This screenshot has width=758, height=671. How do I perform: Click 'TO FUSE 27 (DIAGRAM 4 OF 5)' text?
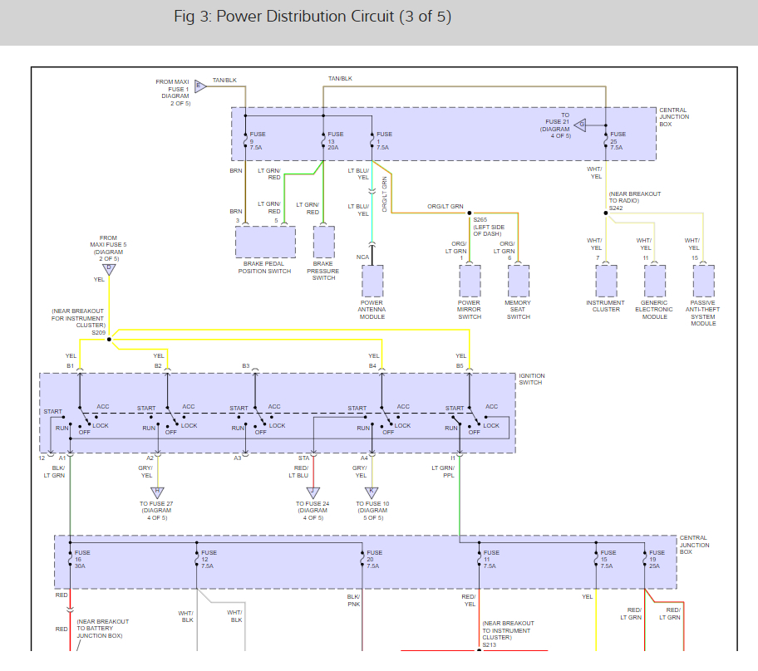[x=156, y=511]
